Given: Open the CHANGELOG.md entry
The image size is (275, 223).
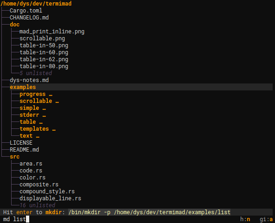Looking at the screenshot, I should 29,18.
